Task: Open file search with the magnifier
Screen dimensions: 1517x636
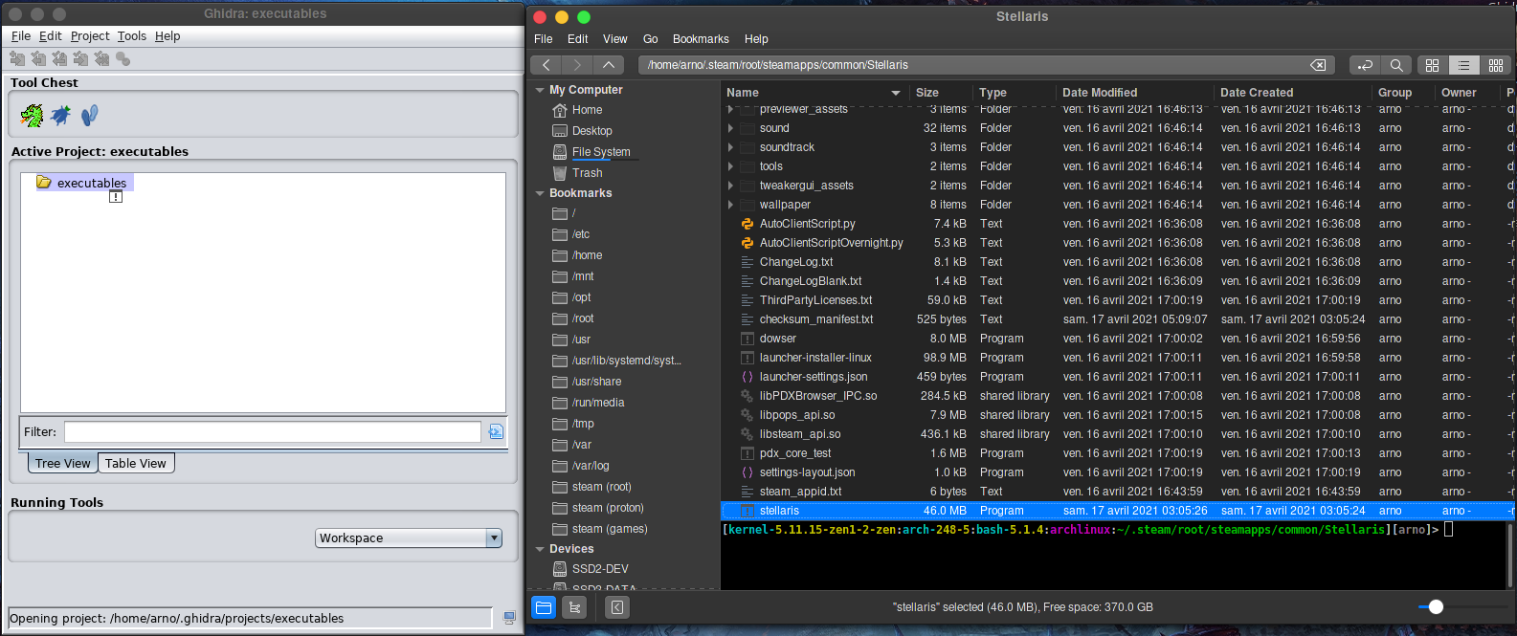Action: (1396, 65)
